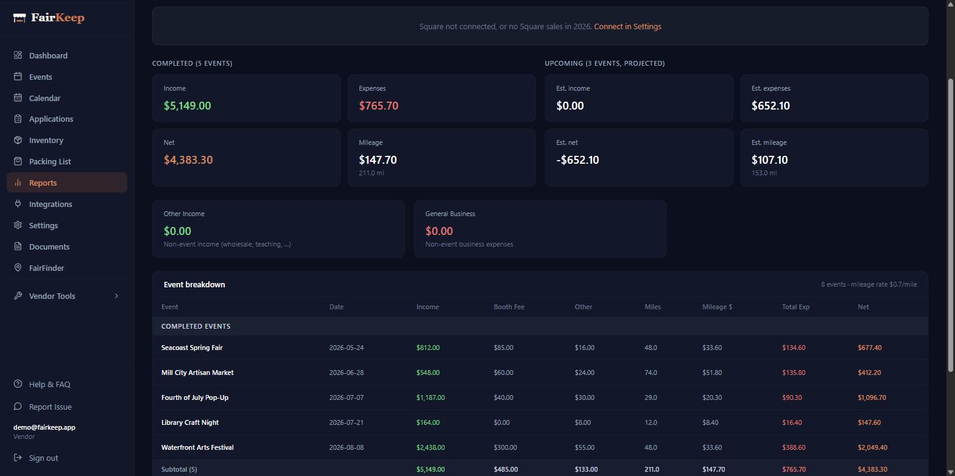Click demo@fairkeep.app account label
The width and height of the screenshot is (955, 476).
click(x=44, y=427)
